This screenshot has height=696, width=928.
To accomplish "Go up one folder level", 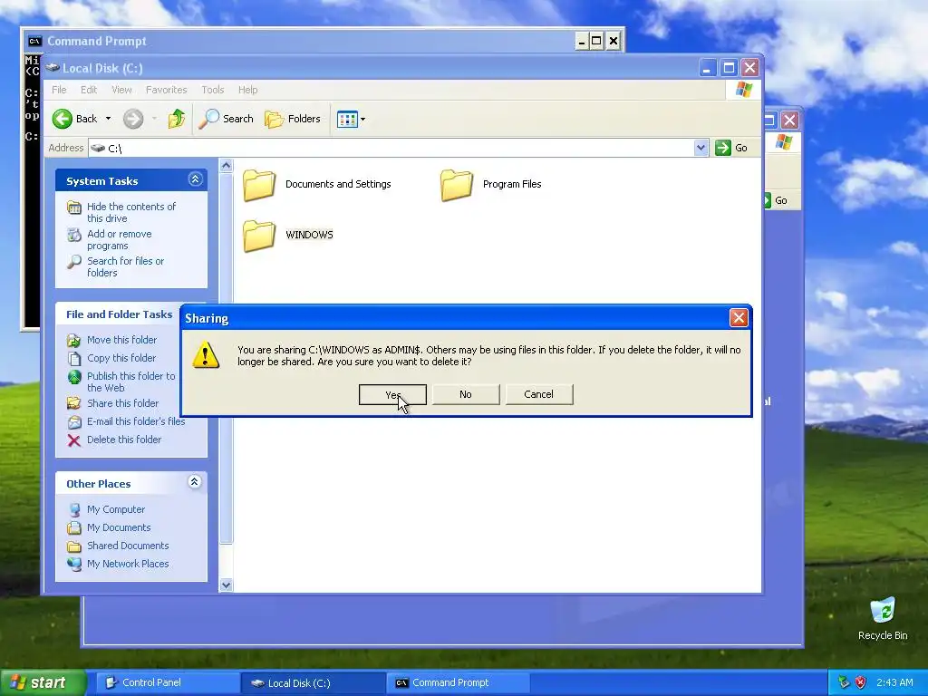I will [177, 119].
